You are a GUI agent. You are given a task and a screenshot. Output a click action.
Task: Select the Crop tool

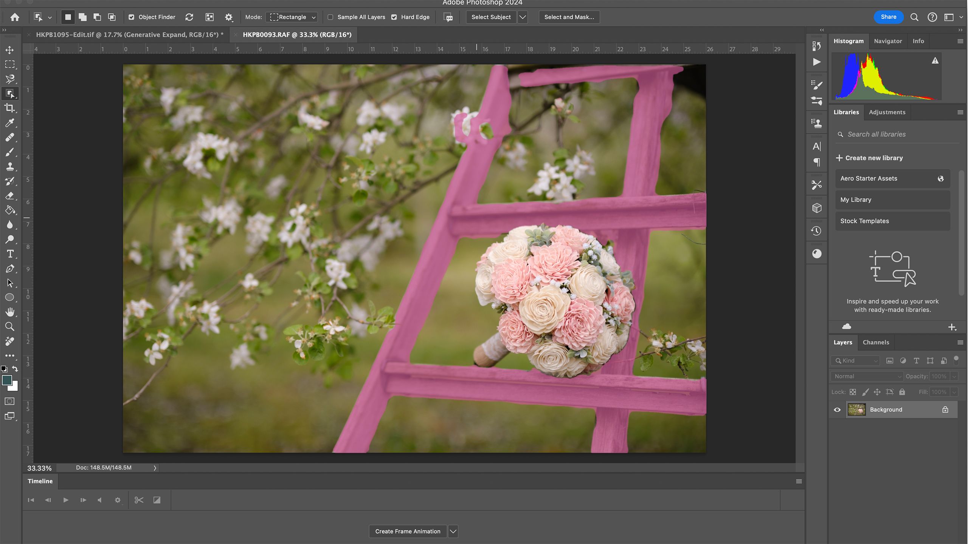coord(10,108)
